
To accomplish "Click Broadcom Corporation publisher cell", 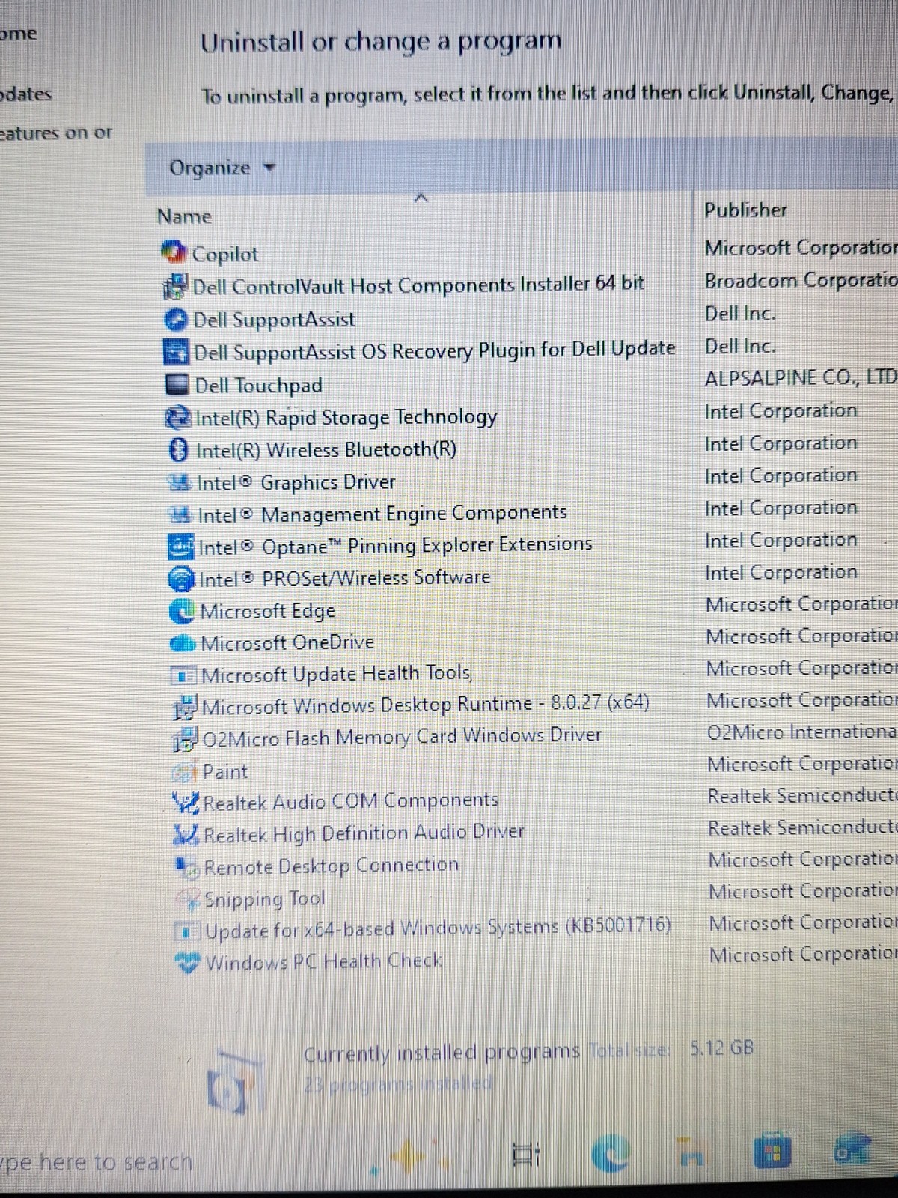I will point(801,281).
